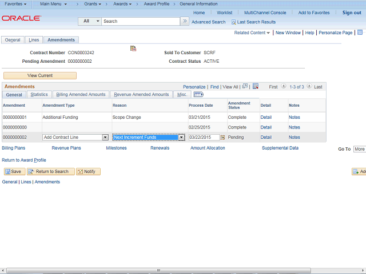This screenshot has width=366, height=274.
Task: Switch to the General page tab
Action: 13,40
